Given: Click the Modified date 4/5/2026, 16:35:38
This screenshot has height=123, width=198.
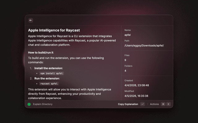Looking at the screenshot, I should click(x=136, y=96).
